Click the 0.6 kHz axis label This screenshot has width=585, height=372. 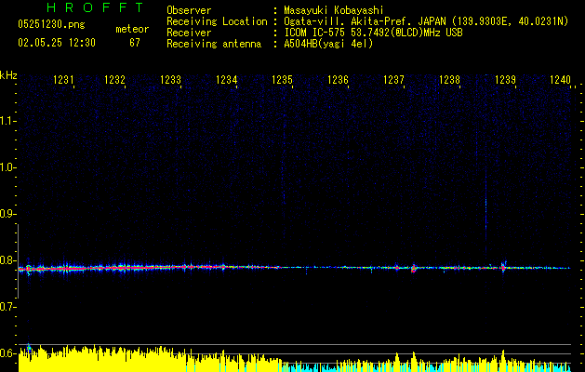(8, 353)
